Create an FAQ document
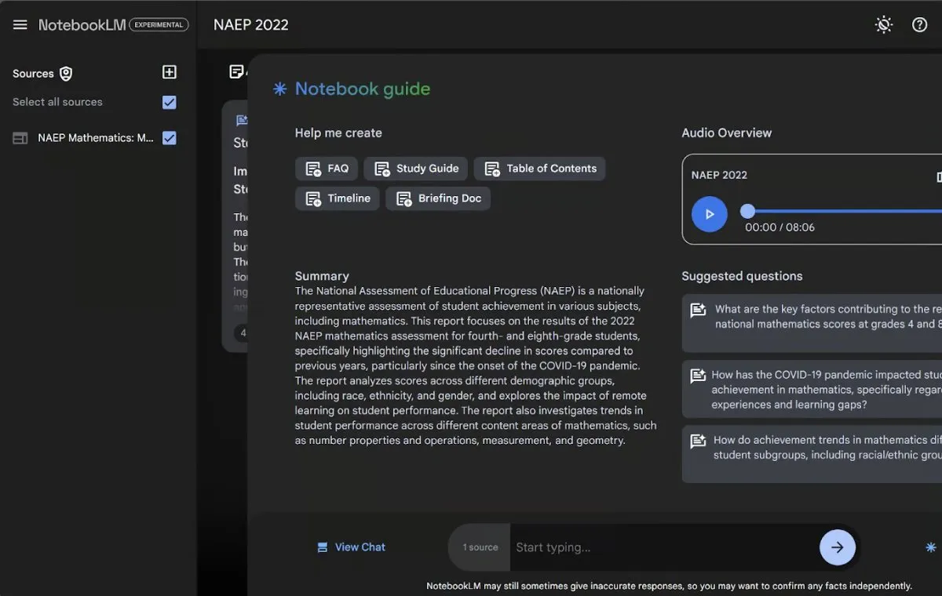The height and width of the screenshot is (596, 942). [327, 169]
